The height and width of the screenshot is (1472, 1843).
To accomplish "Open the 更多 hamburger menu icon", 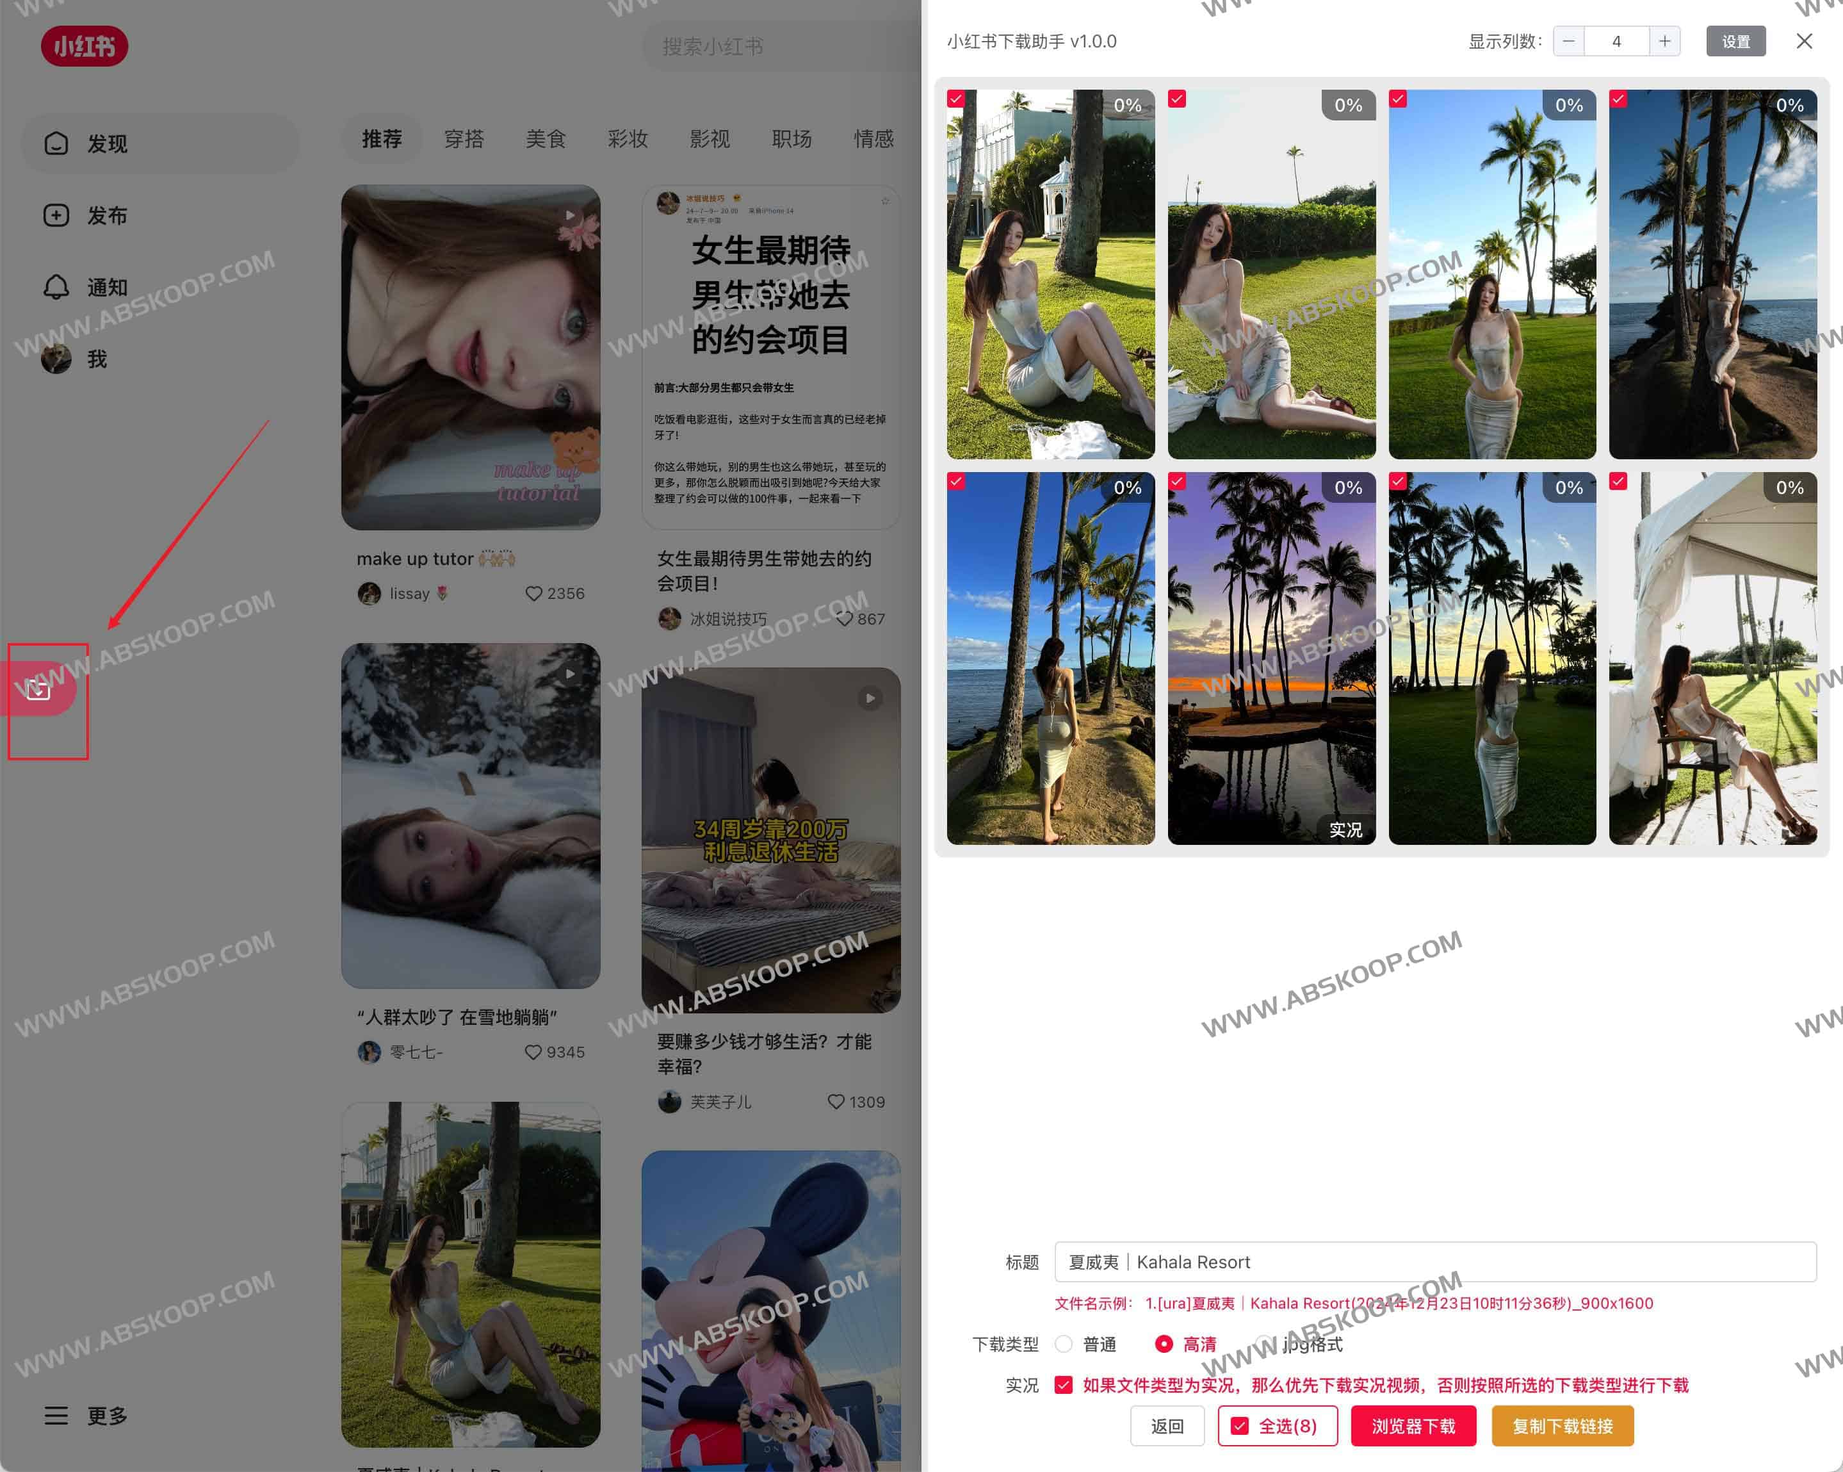I will point(56,1416).
